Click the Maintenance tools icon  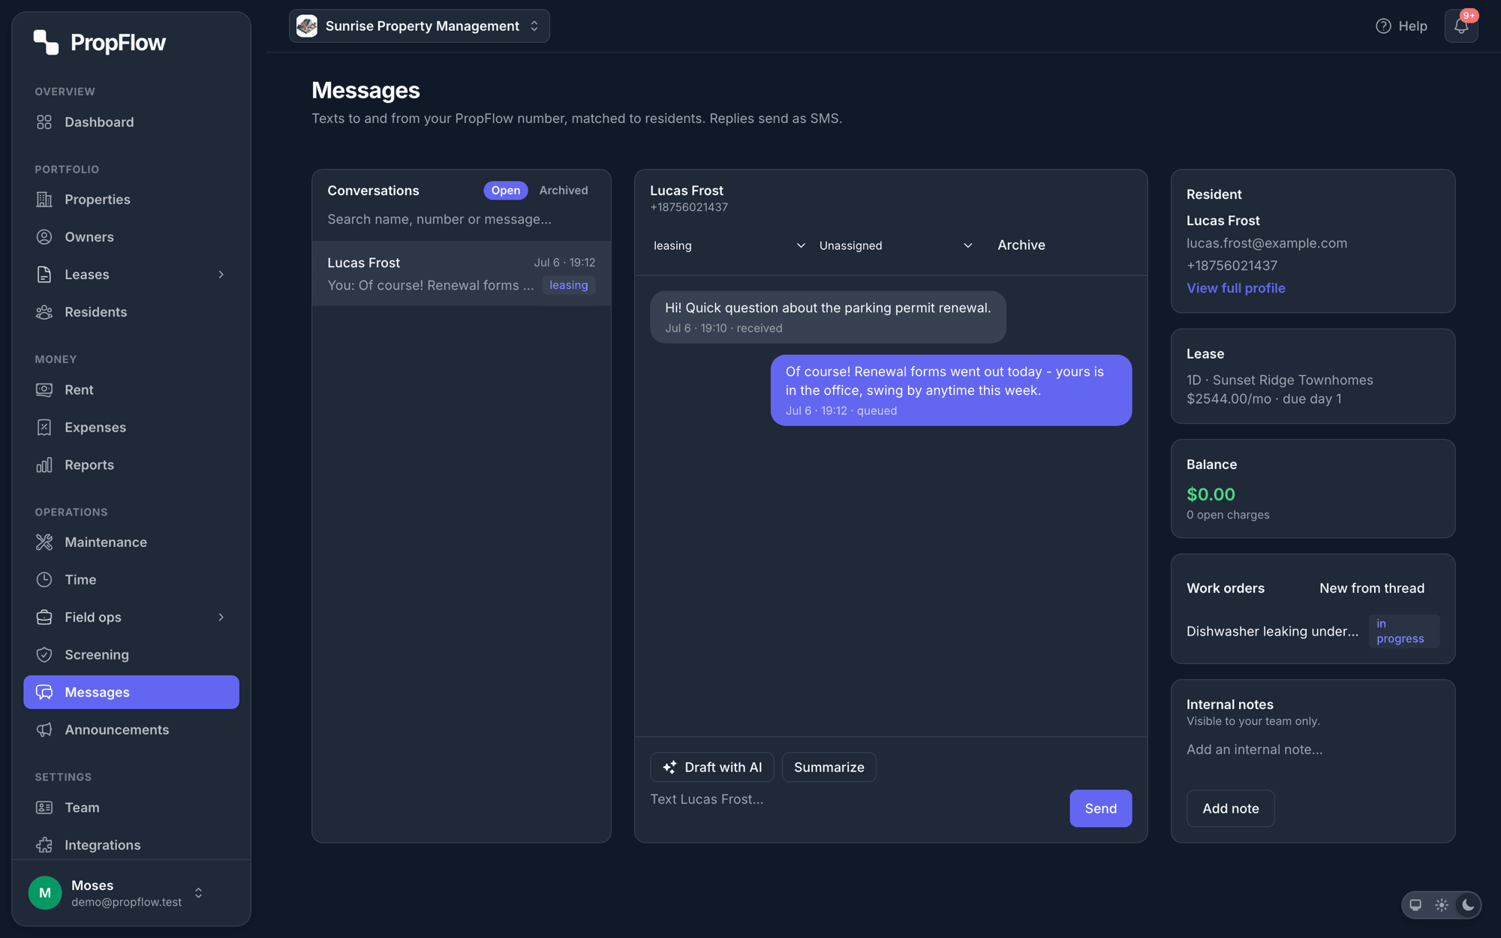tap(44, 542)
